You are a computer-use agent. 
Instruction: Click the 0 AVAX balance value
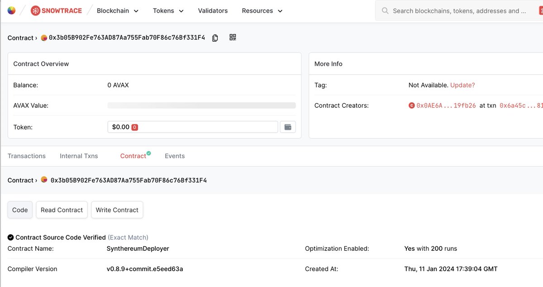coord(118,85)
